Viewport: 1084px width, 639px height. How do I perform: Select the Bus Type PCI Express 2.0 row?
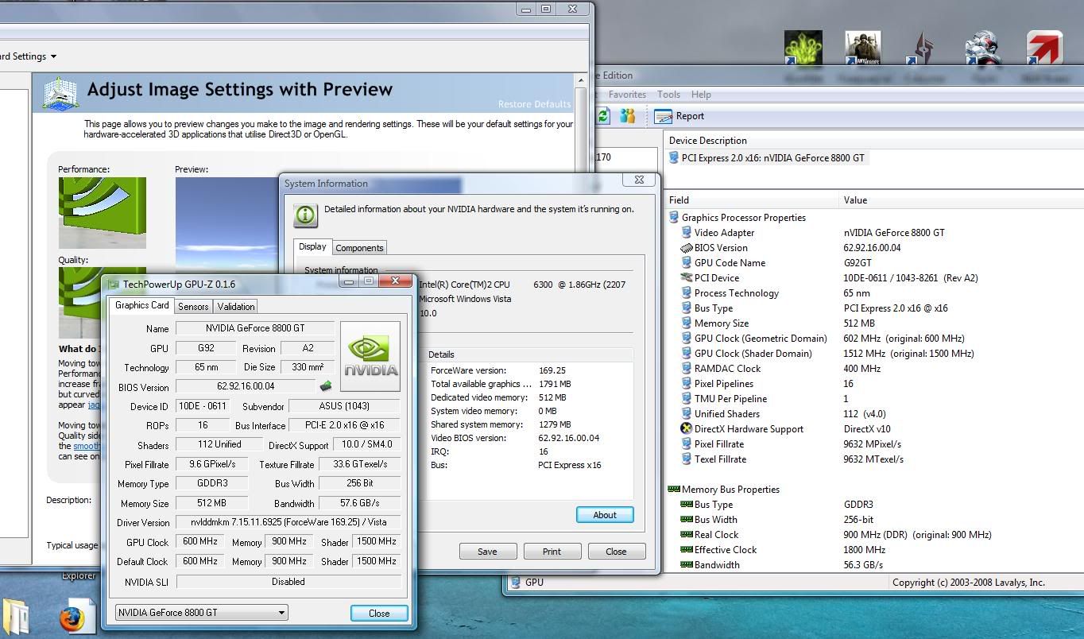[874, 308]
